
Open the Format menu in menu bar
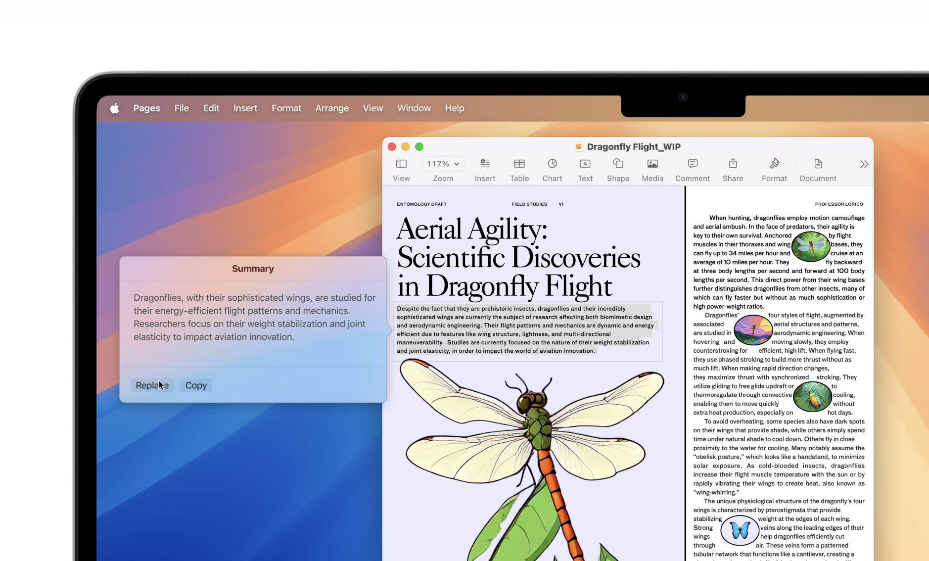286,108
